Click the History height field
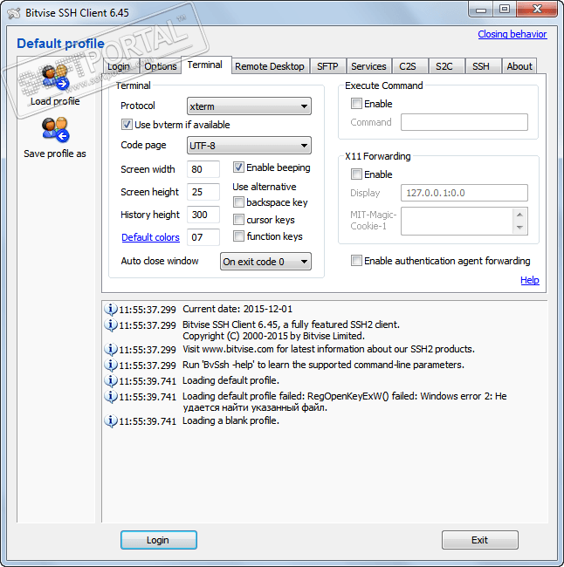Image resolution: width=564 pixels, height=567 pixels. click(x=203, y=215)
